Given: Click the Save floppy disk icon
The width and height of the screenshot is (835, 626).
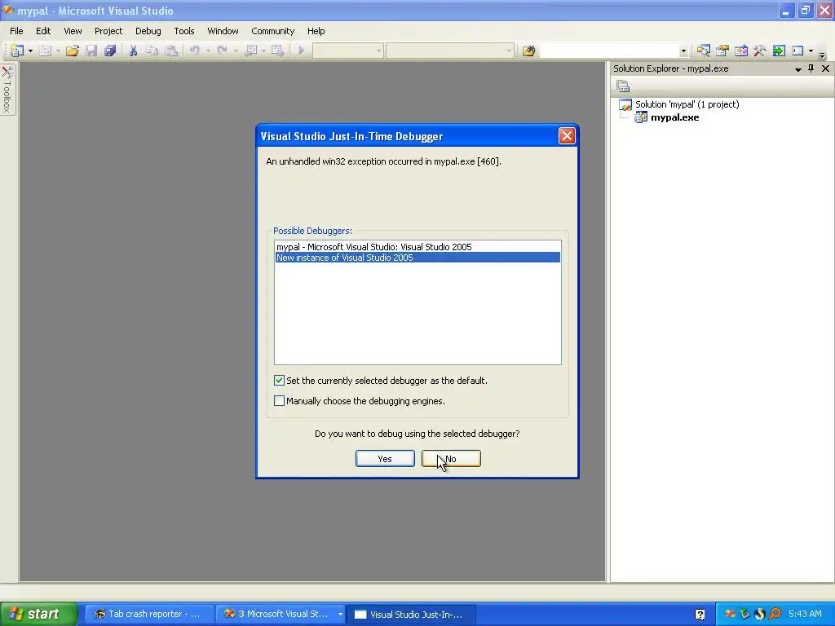Looking at the screenshot, I should 91,51.
